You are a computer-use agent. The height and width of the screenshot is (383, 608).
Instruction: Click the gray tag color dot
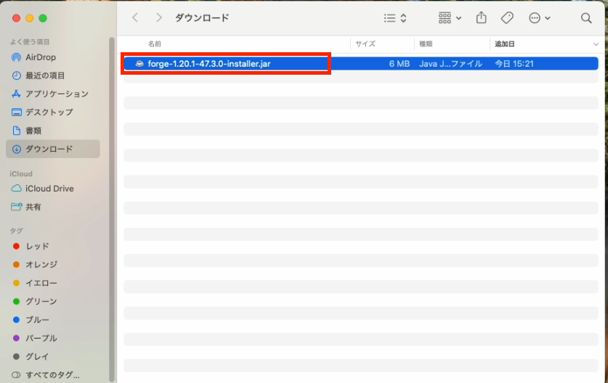click(x=16, y=357)
